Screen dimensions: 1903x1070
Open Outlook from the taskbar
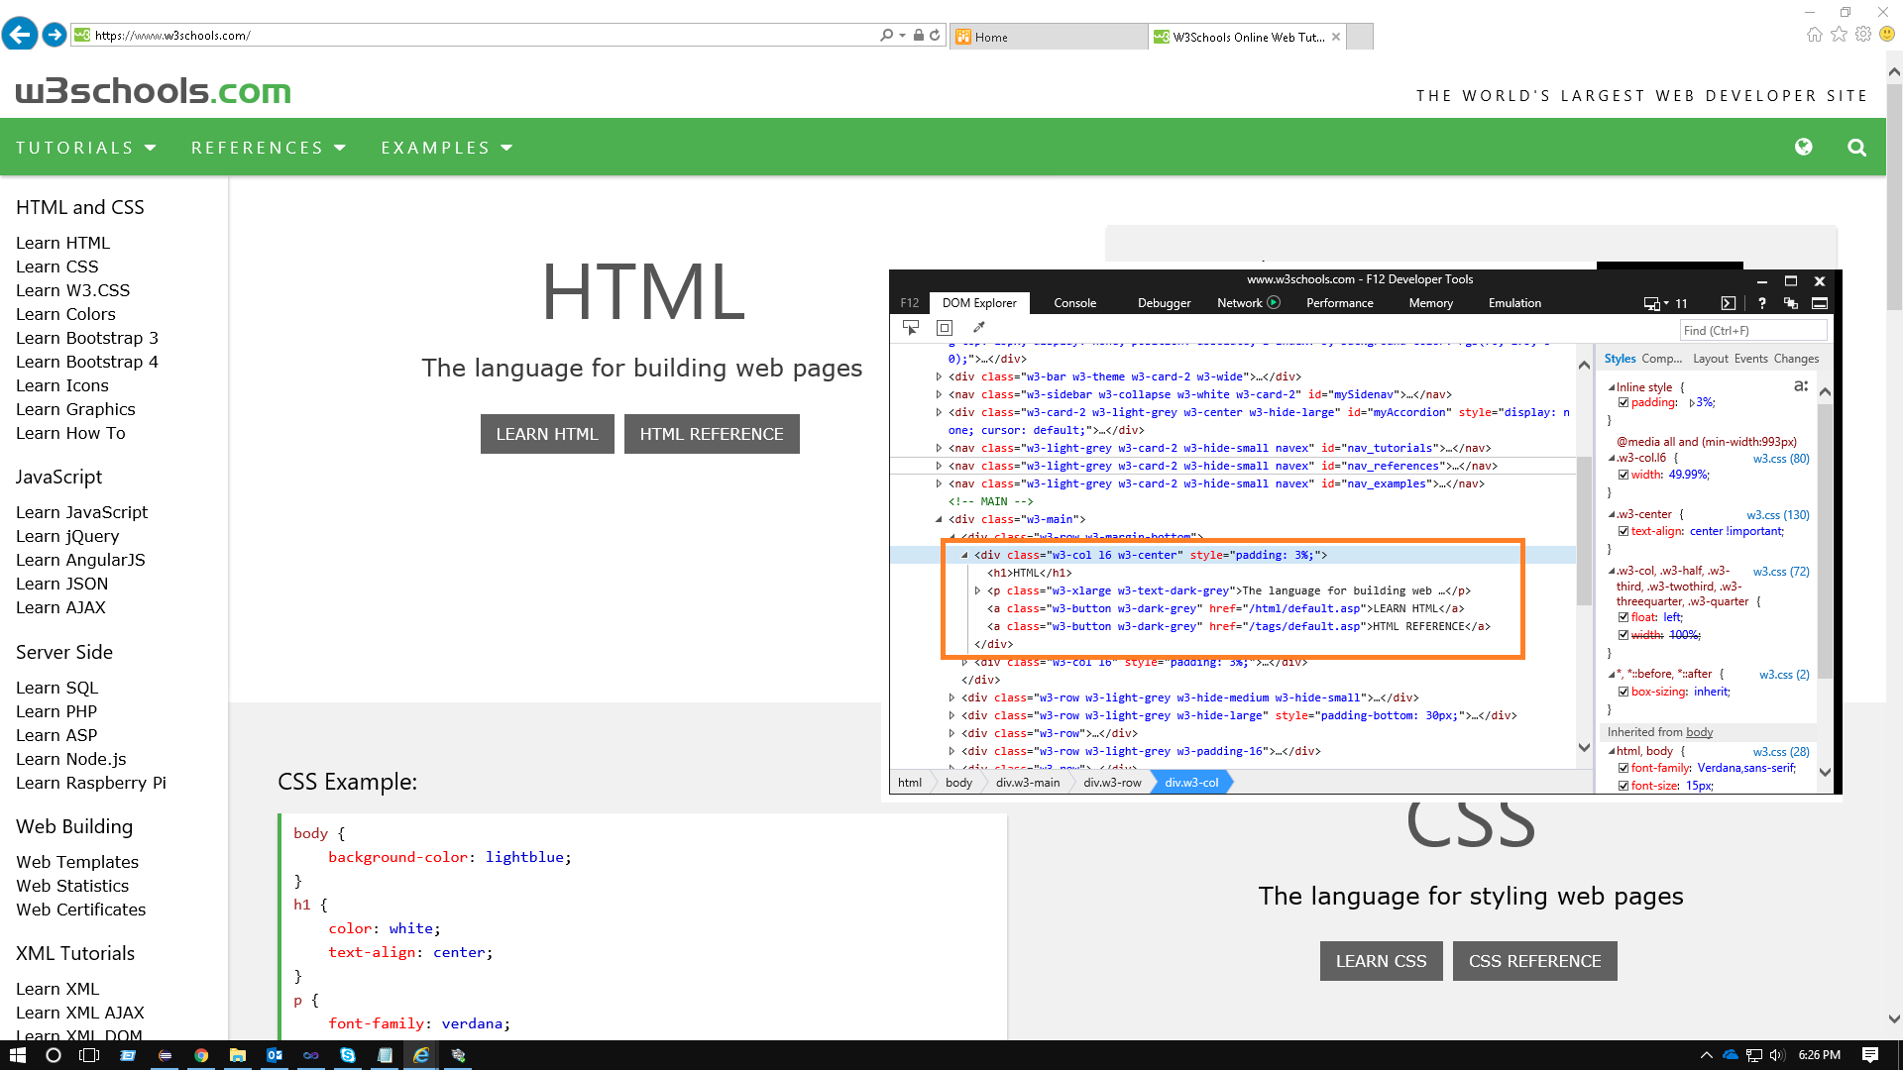tap(275, 1055)
